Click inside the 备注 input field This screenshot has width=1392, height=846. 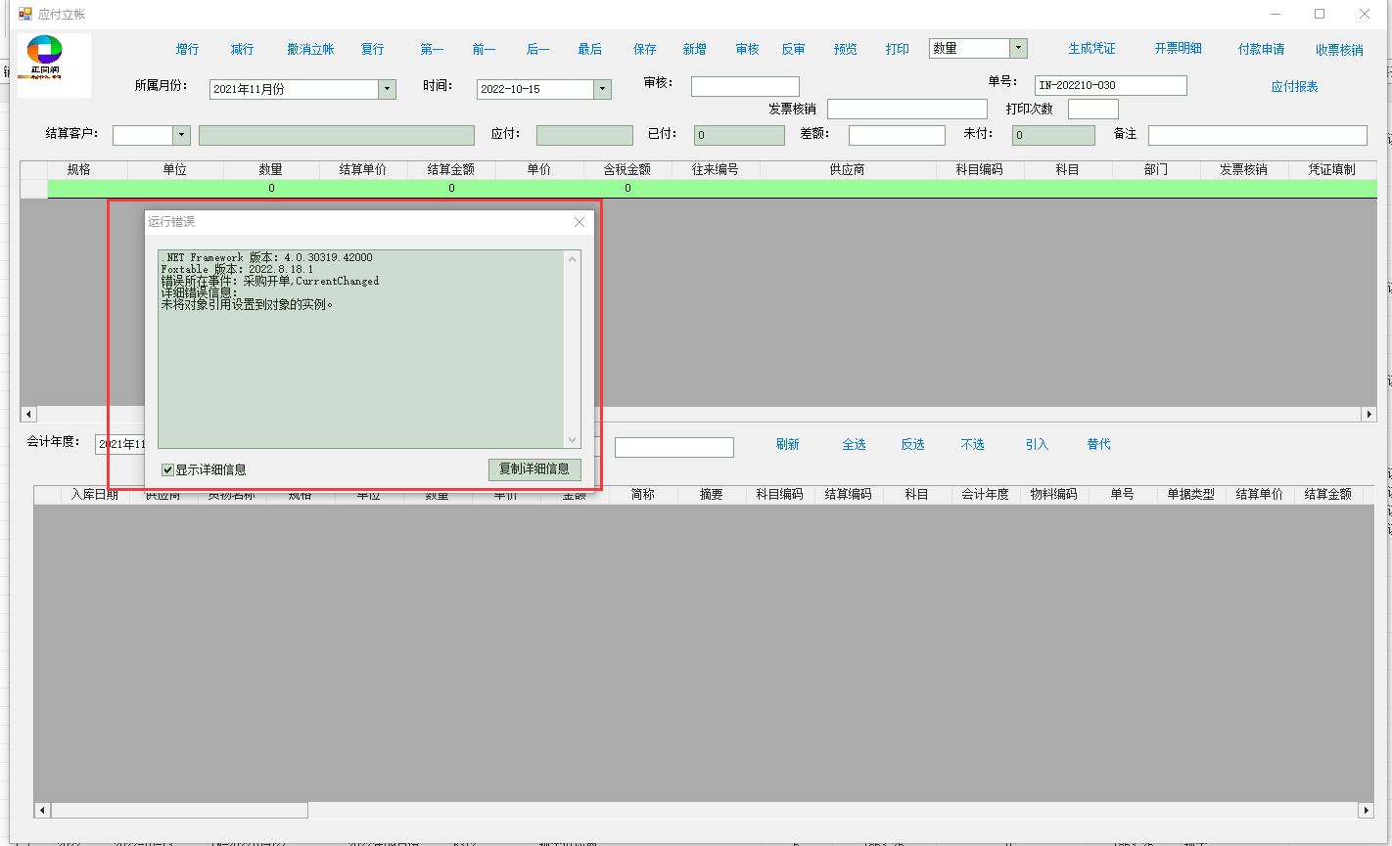(x=1257, y=135)
